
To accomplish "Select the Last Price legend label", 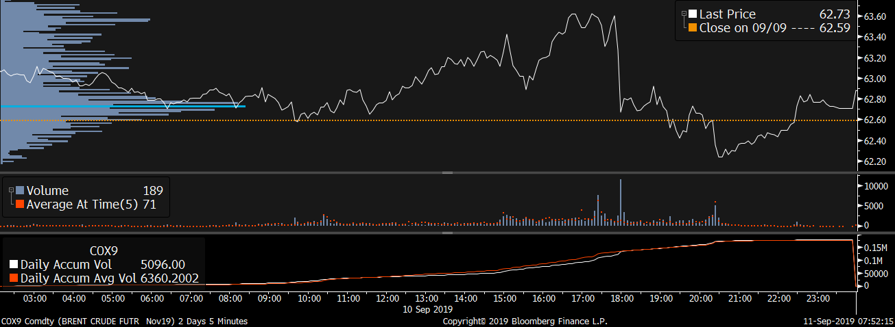I will pos(727,14).
